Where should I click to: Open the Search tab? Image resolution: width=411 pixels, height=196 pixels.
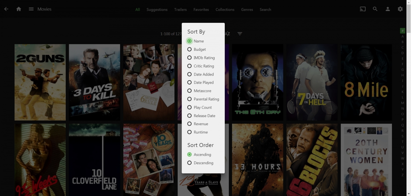click(x=265, y=9)
